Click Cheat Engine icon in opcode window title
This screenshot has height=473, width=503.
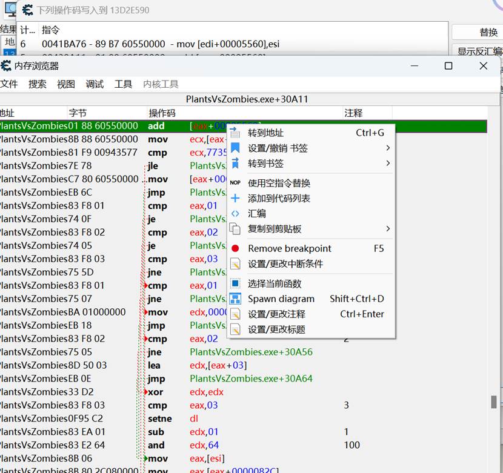click(x=27, y=10)
